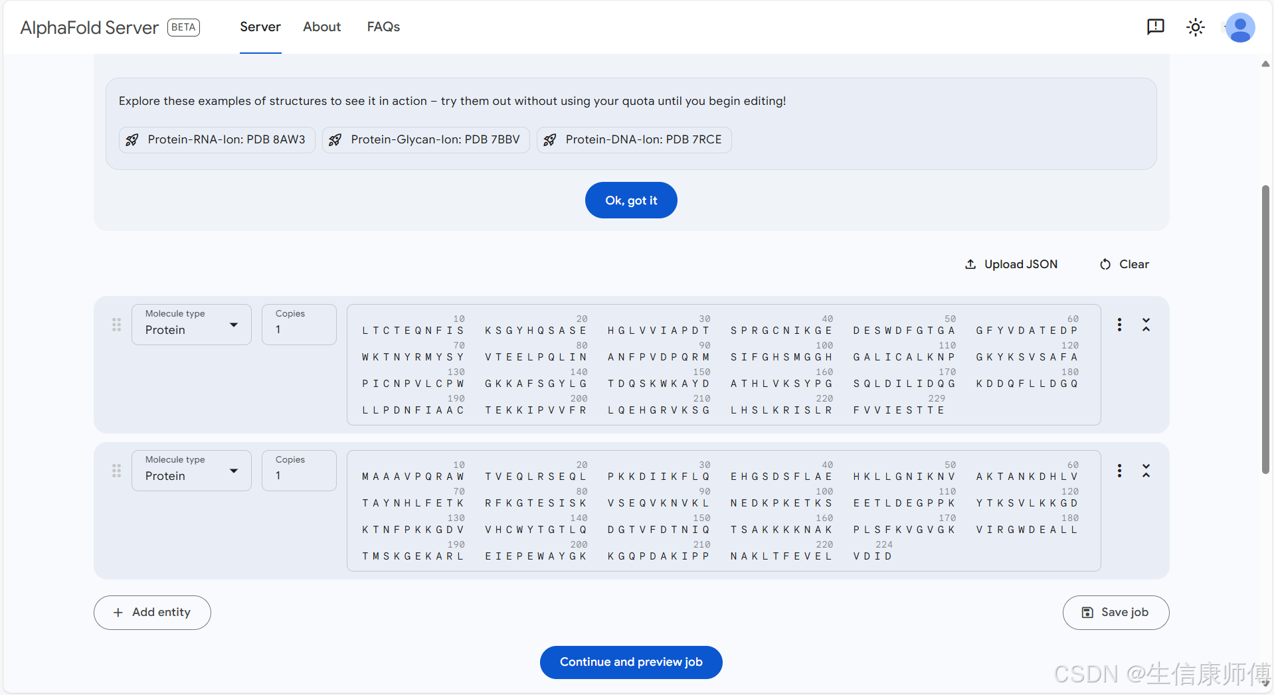1274x695 pixels.
Task: Load the Protein-DNA-Ion PDB 7RCE example
Action: point(634,139)
